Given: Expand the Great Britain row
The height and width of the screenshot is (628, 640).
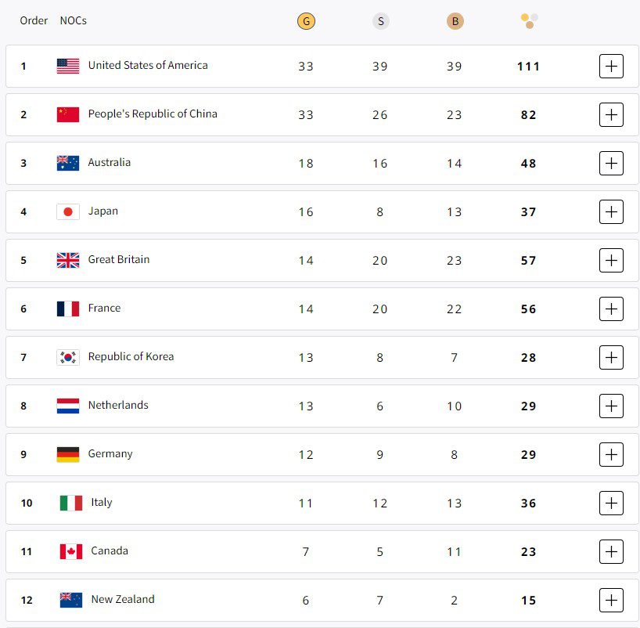Looking at the screenshot, I should point(611,261).
